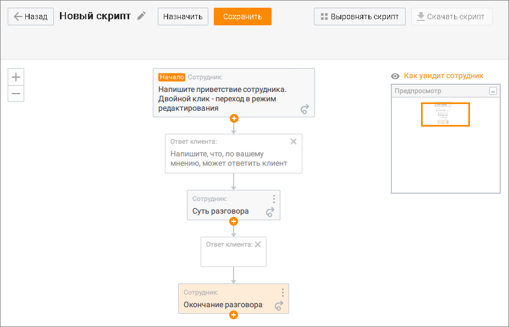
Task: Click link arrow icon in Начало block
Action: (305, 109)
